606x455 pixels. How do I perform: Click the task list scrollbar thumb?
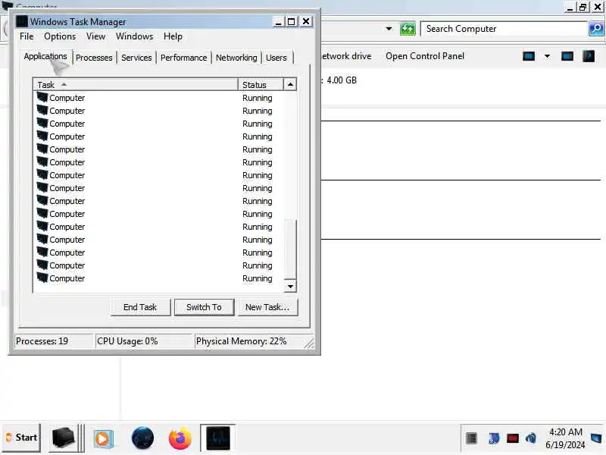tap(290, 249)
